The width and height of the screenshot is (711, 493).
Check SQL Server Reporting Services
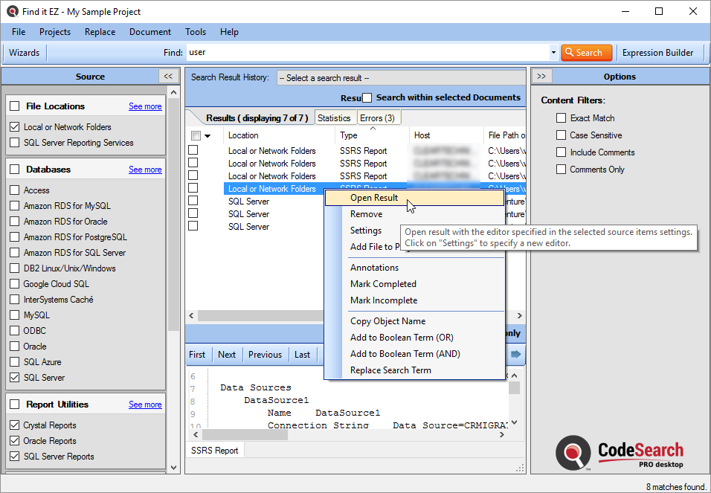pos(15,143)
